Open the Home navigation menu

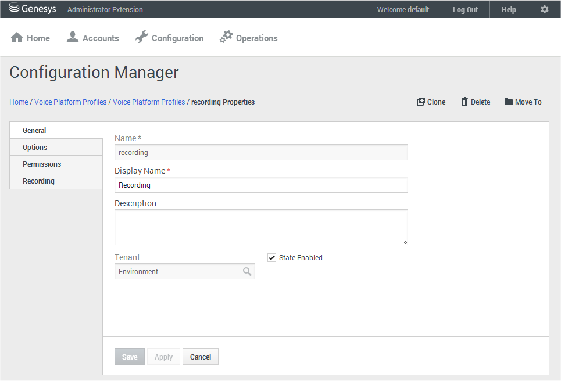pos(30,37)
